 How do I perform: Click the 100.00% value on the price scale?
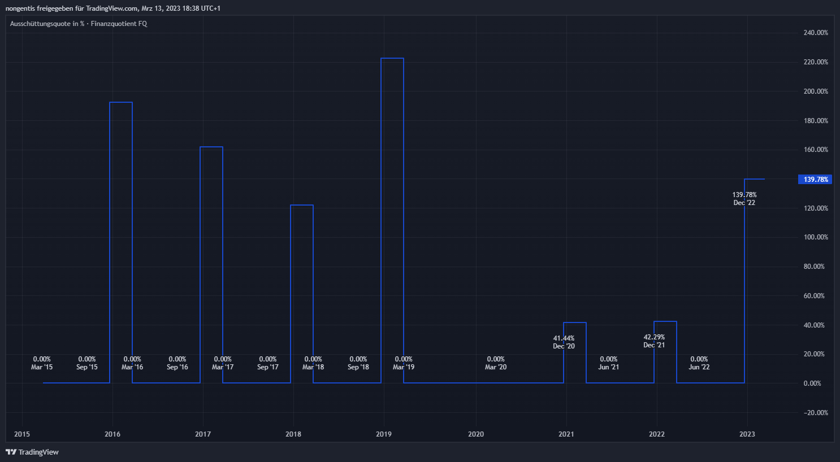[816, 237]
